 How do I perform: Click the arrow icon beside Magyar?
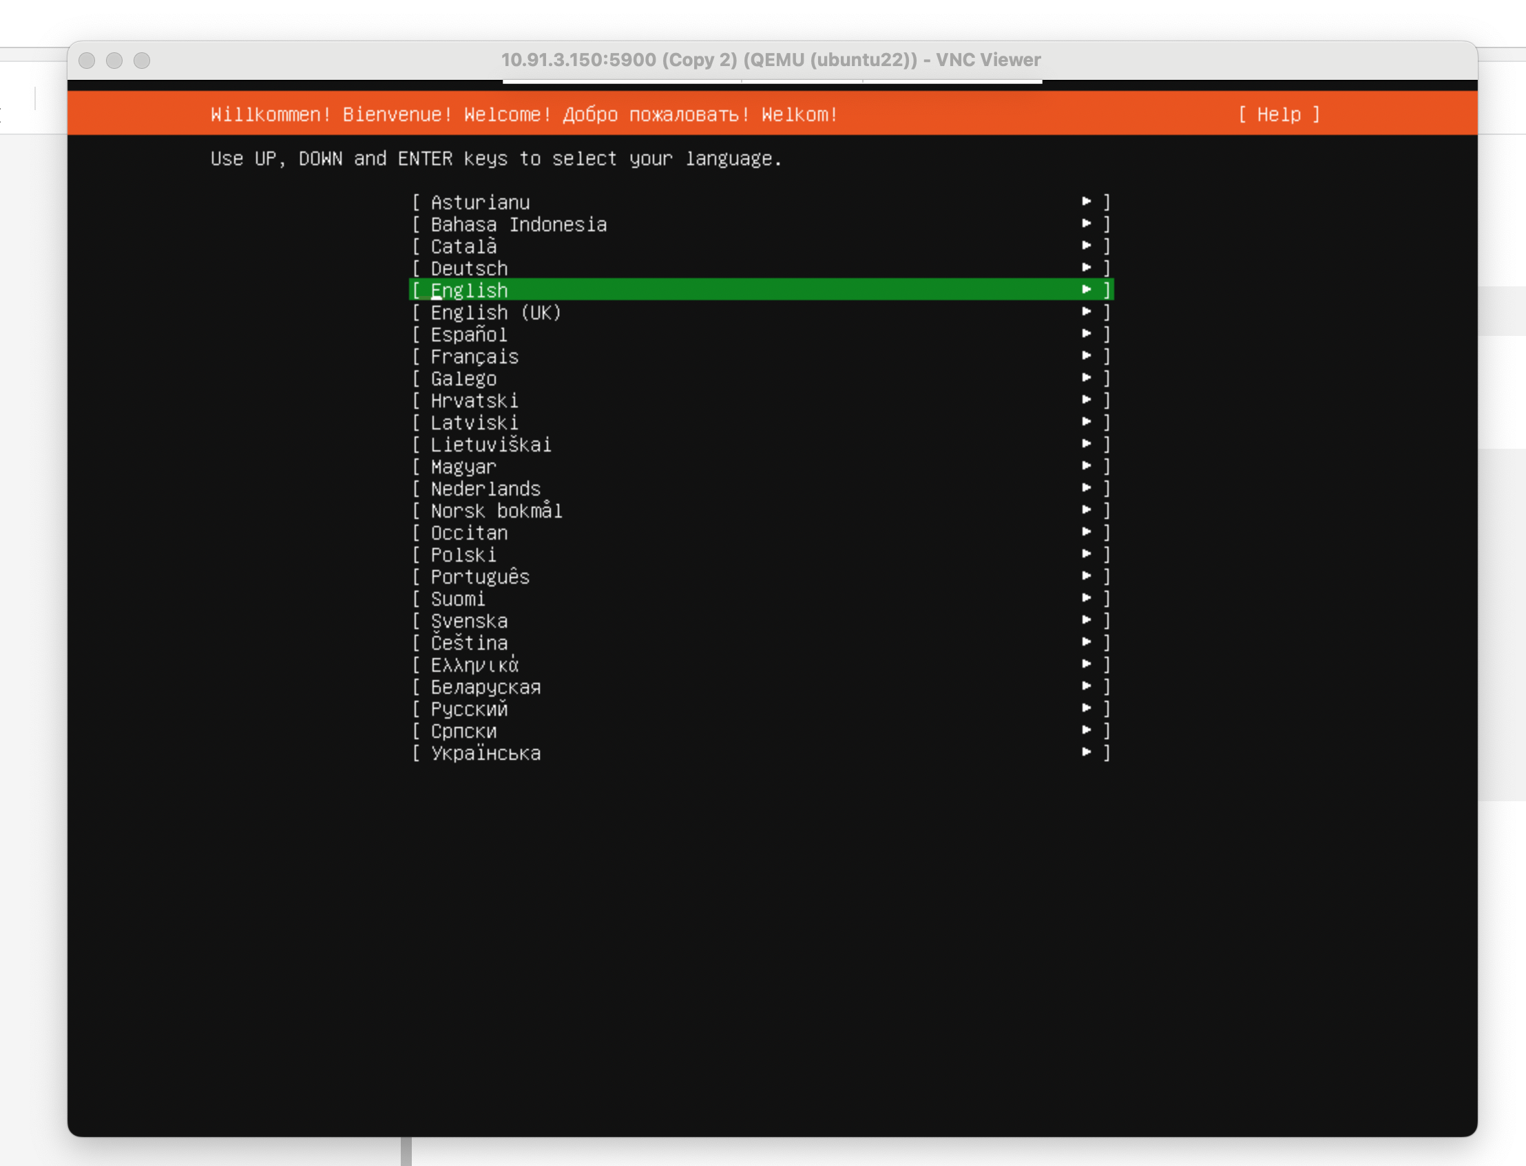pyautogui.click(x=1087, y=465)
